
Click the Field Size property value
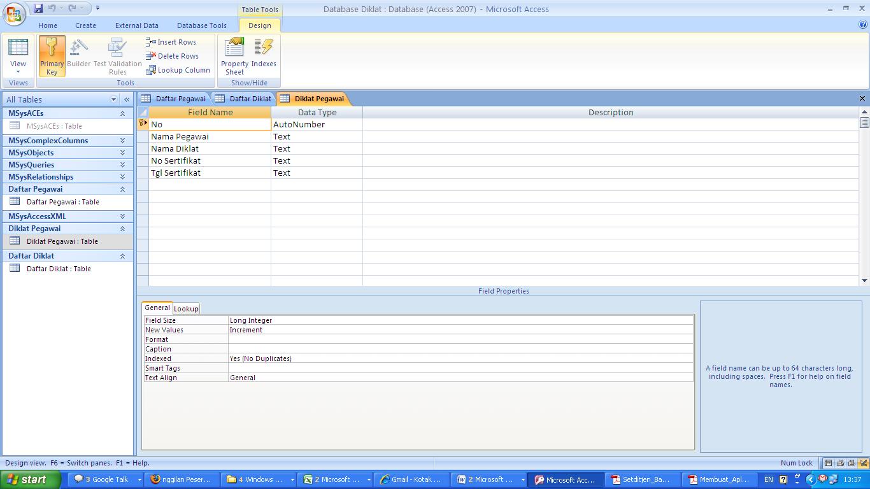click(x=460, y=320)
